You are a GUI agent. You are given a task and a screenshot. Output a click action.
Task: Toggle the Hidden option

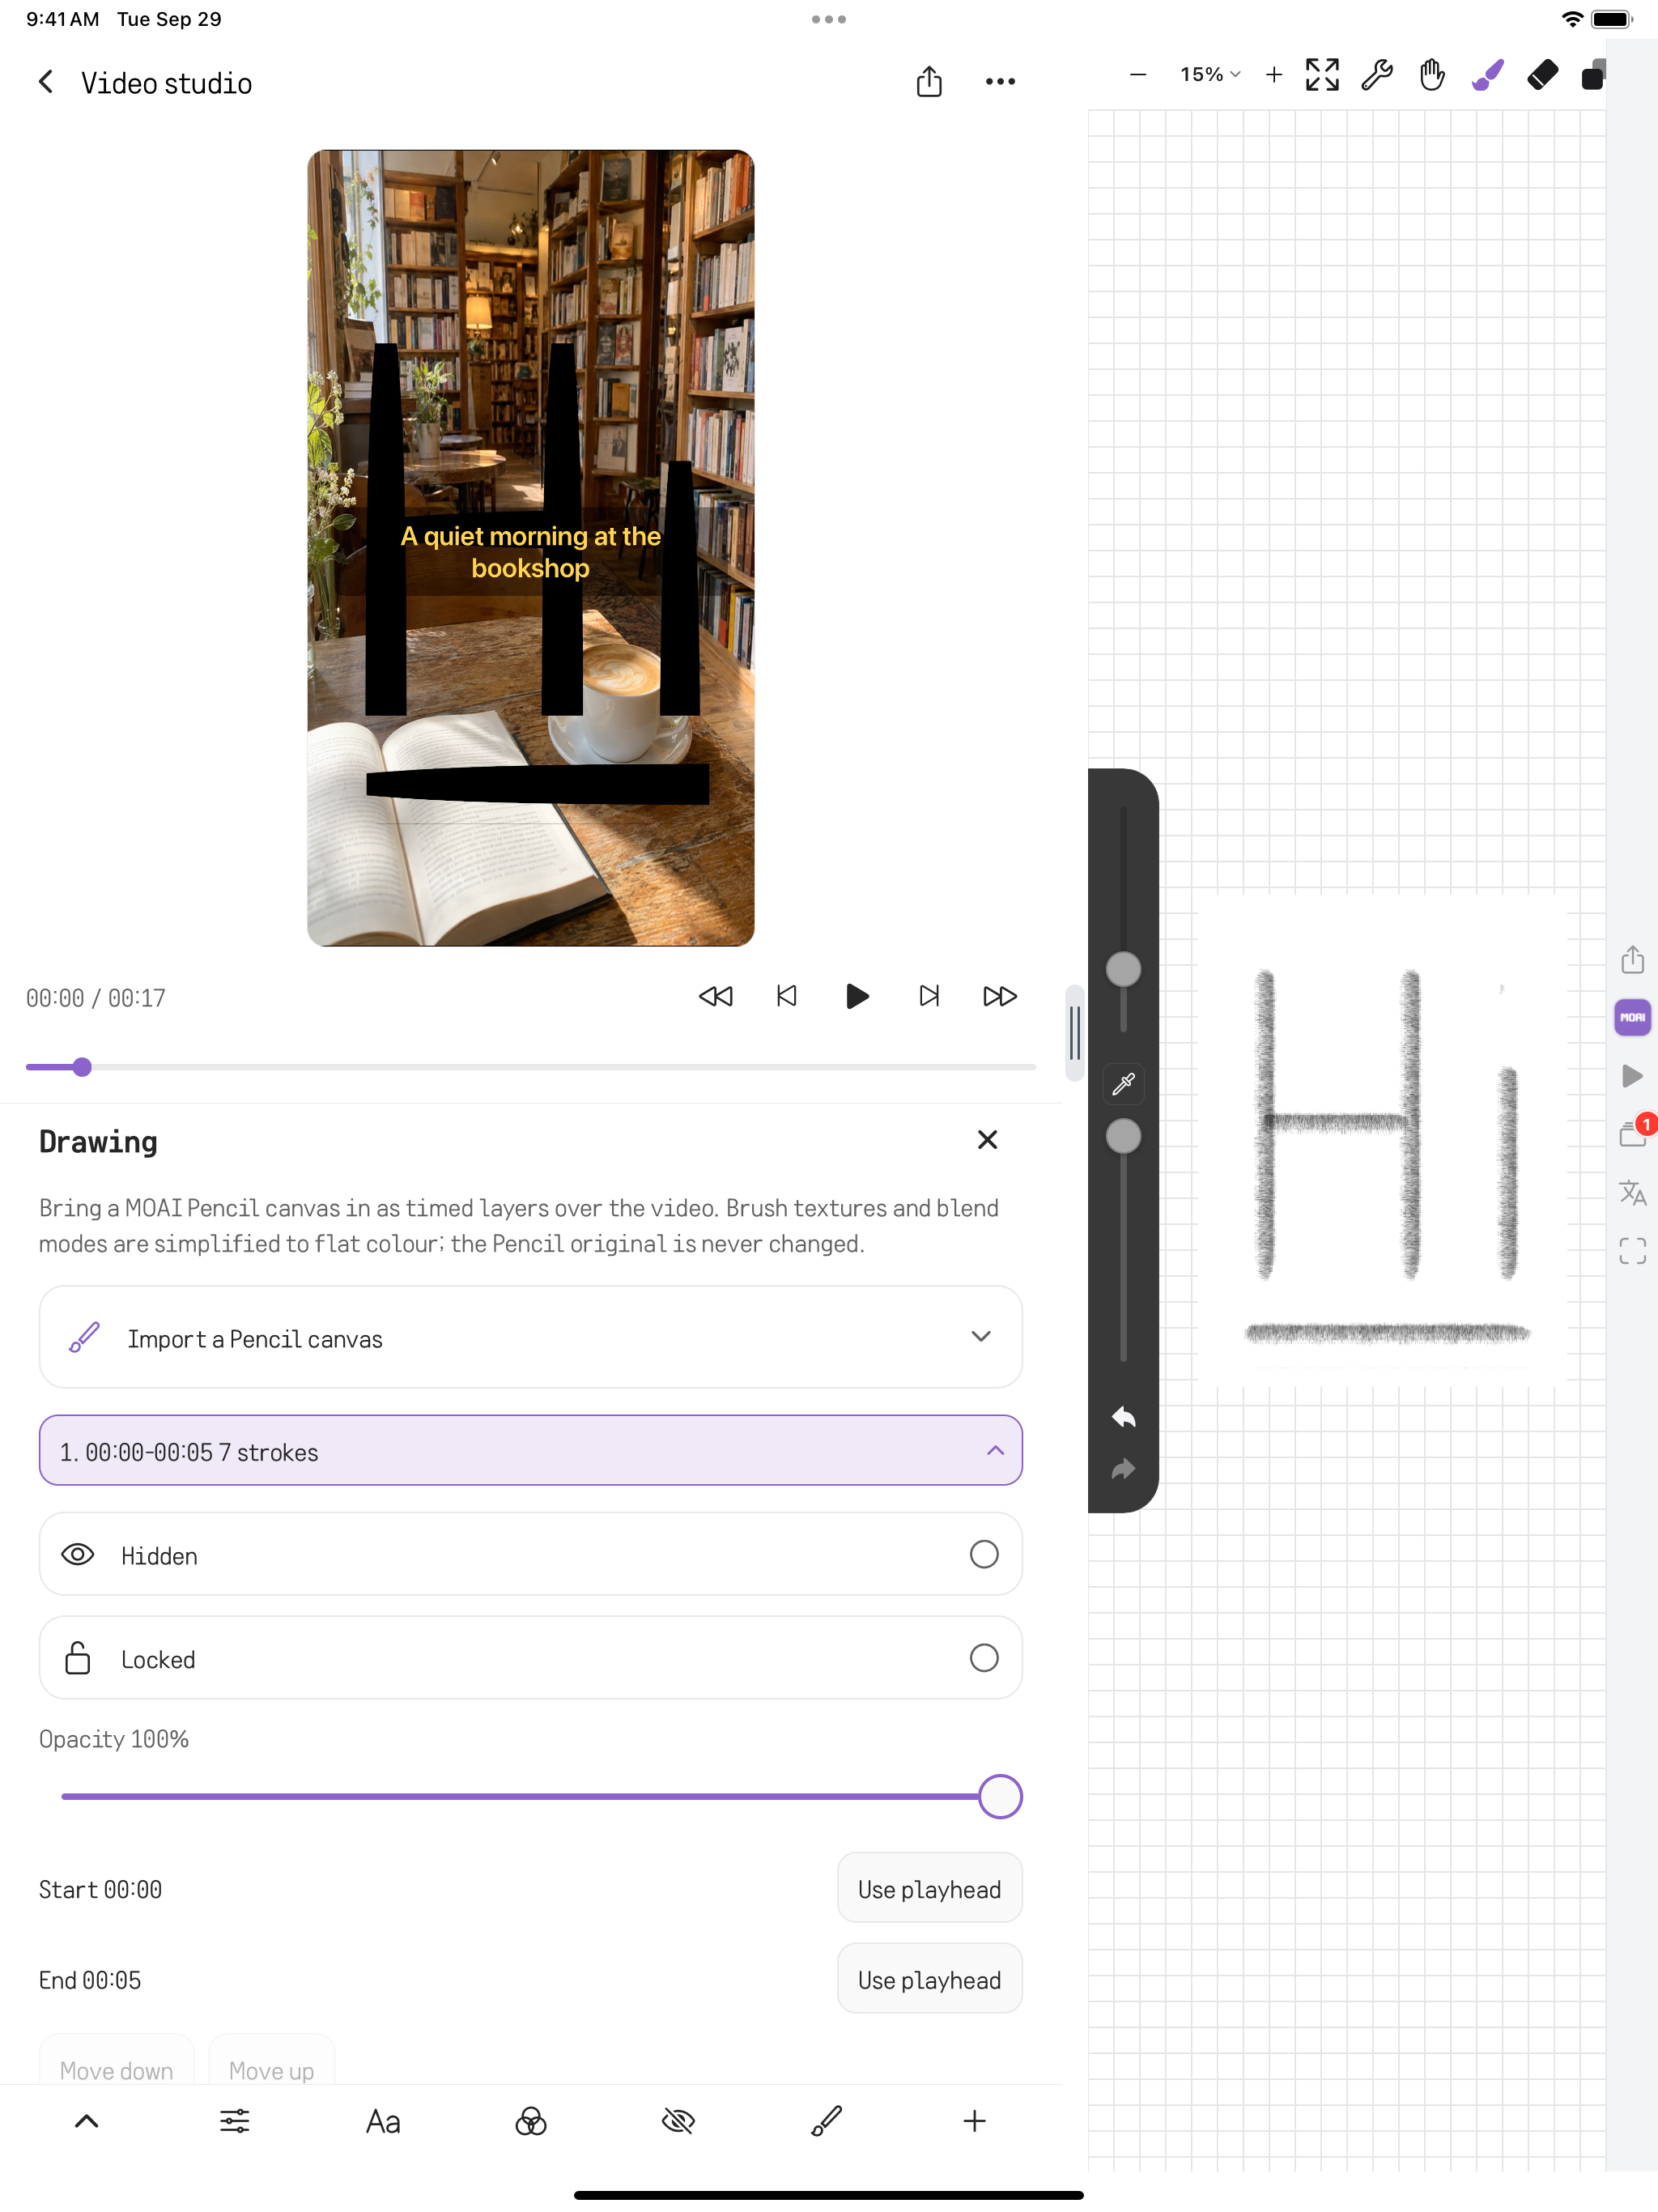point(984,1554)
